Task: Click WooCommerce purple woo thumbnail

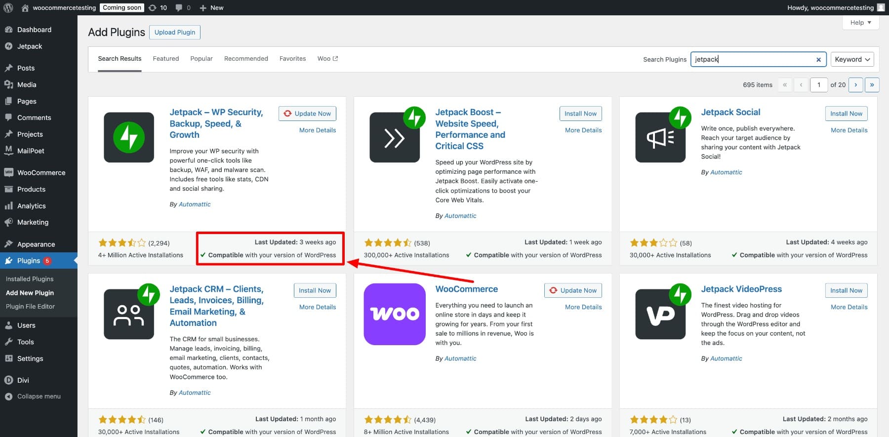Action: (x=395, y=314)
